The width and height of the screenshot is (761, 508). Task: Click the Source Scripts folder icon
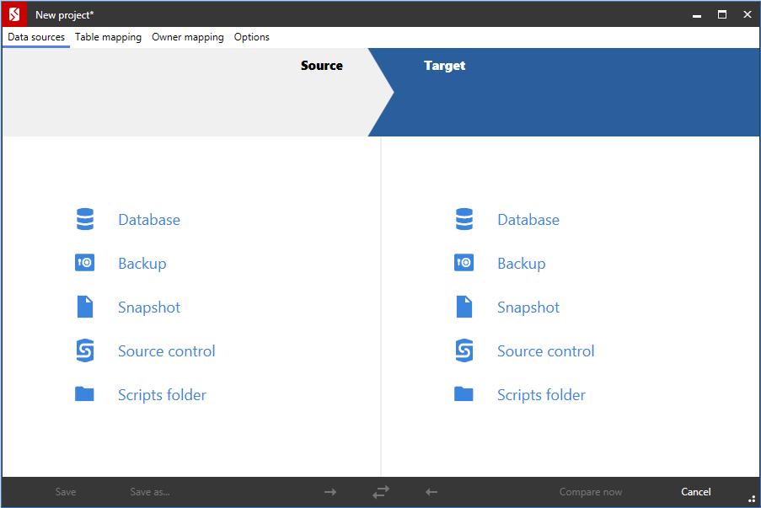click(x=84, y=394)
